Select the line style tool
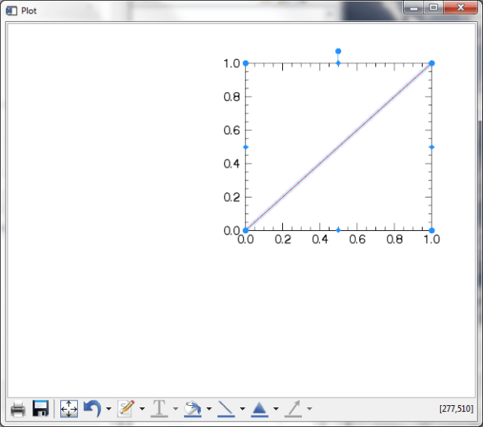 click(x=226, y=409)
